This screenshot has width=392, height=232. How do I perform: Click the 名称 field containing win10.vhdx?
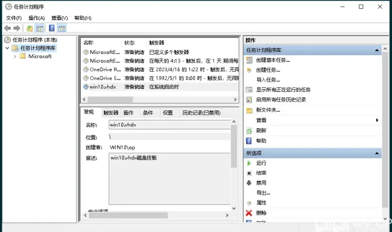170,125
